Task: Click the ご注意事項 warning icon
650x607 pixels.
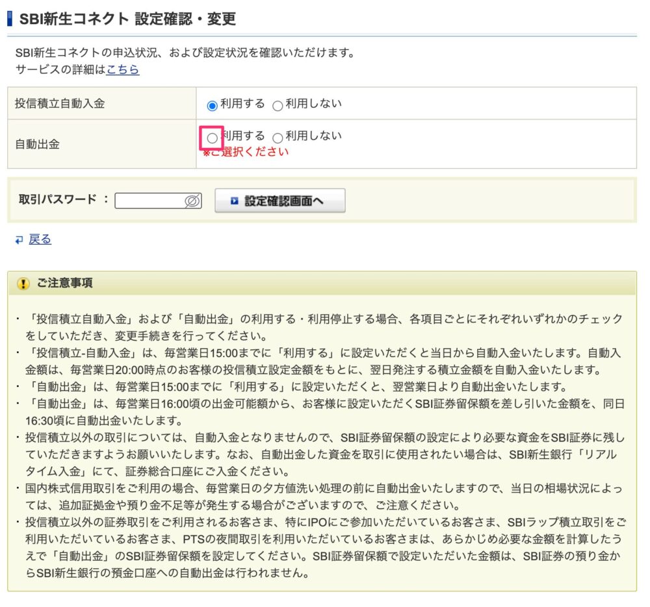Action: coord(23,284)
